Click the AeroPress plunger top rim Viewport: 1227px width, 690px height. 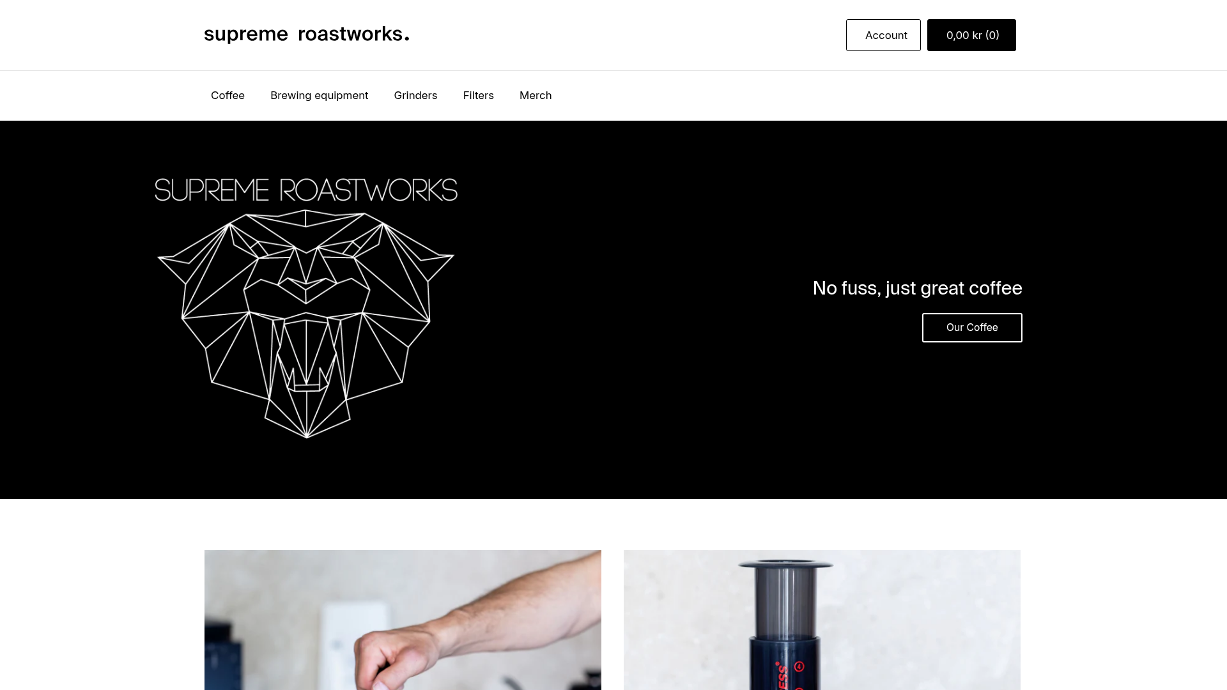click(x=785, y=565)
